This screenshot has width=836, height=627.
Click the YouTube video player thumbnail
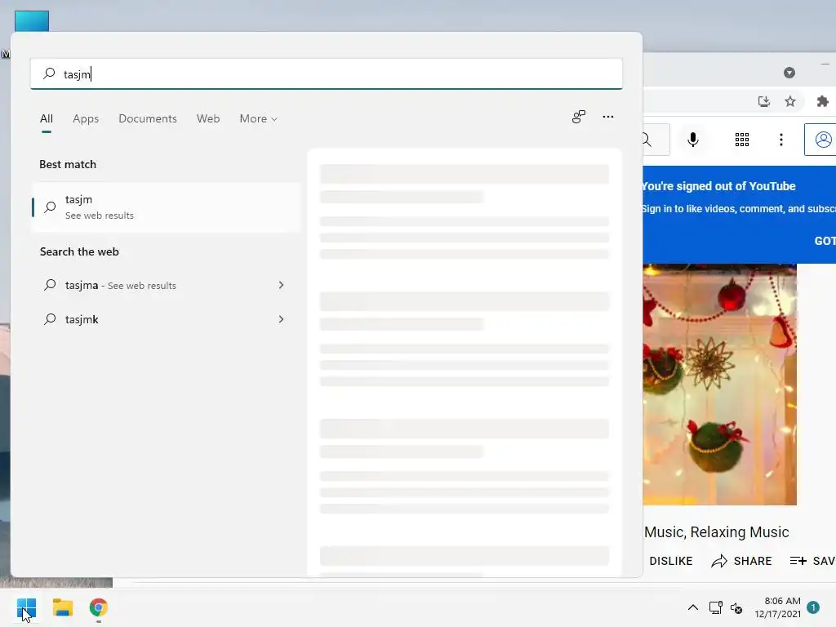(719, 385)
